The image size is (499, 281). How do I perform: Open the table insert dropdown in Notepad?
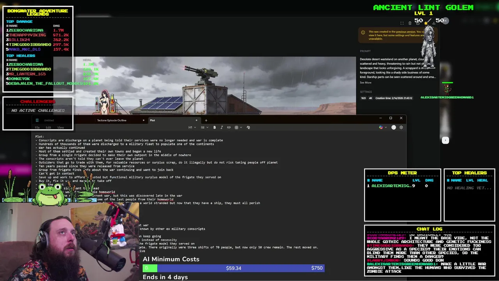[x=238, y=127]
